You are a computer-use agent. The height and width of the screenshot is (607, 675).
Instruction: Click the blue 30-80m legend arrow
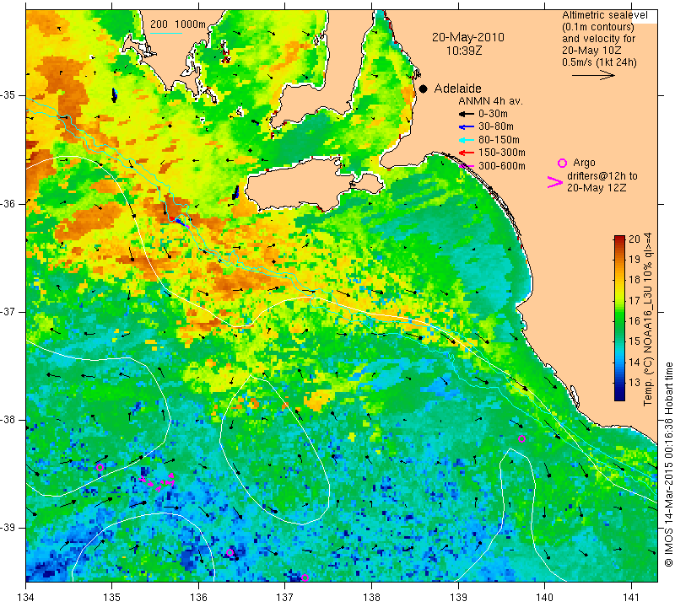[467, 127]
